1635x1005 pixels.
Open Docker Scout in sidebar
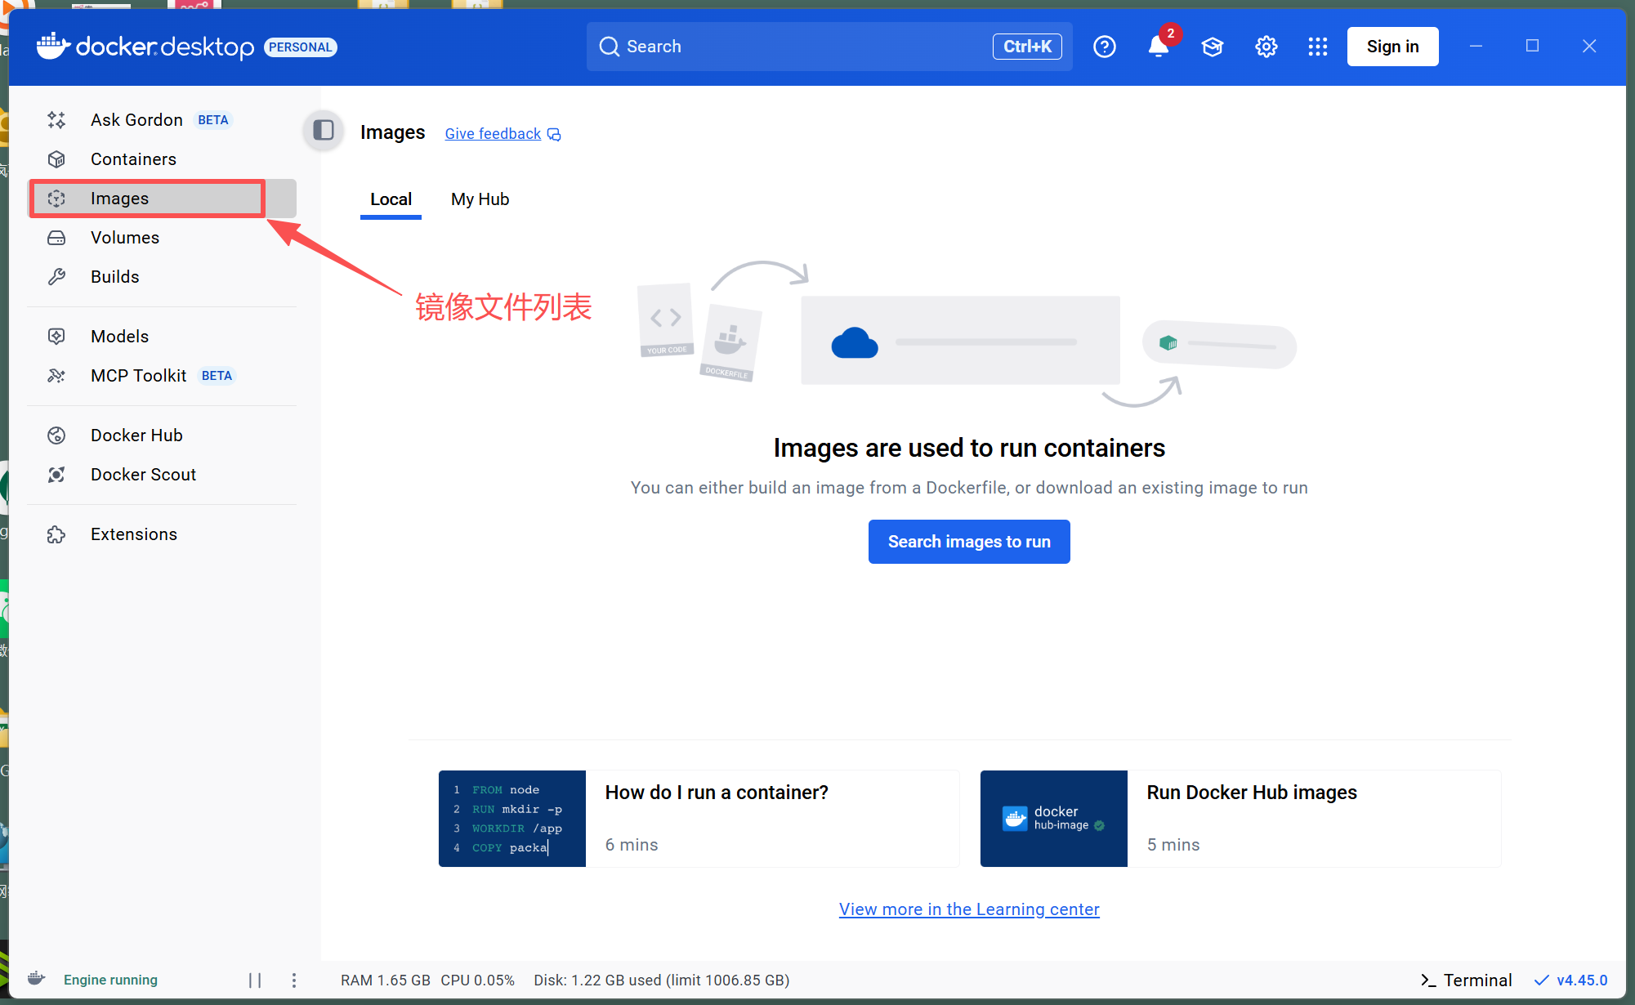pyautogui.click(x=143, y=475)
